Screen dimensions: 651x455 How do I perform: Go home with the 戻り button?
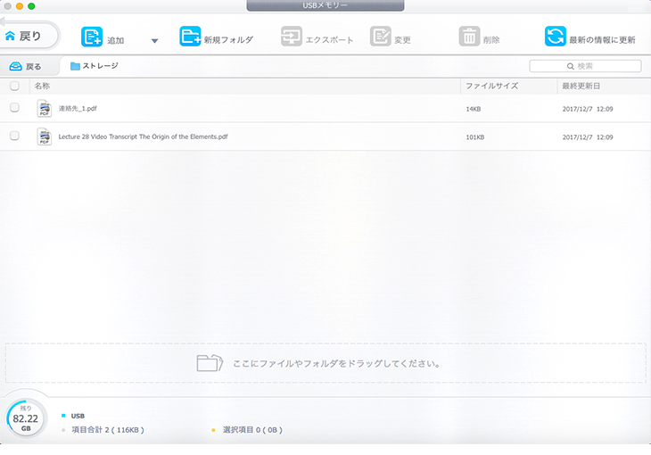click(x=29, y=36)
